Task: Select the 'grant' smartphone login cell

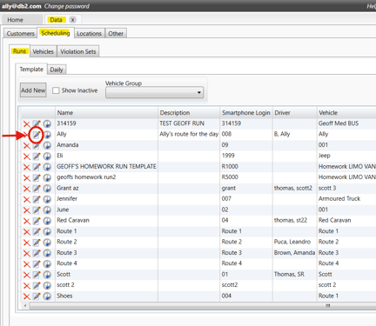Action: click(x=246, y=188)
